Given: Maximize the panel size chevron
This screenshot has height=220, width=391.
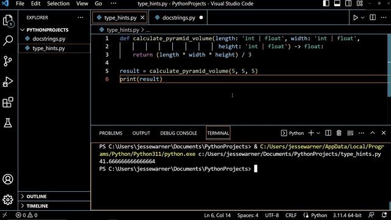Looking at the screenshot, I should [x=372, y=133].
